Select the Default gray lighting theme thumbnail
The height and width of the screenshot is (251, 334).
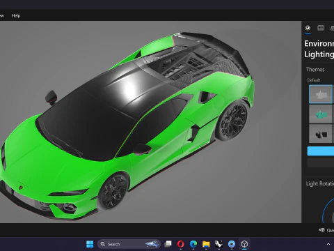point(321,94)
